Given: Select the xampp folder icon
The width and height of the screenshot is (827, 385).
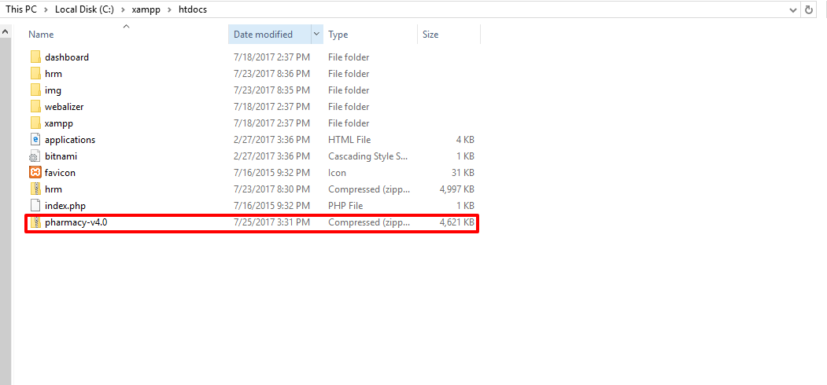Looking at the screenshot, I should pyautogui.click(x=35, y=123).
